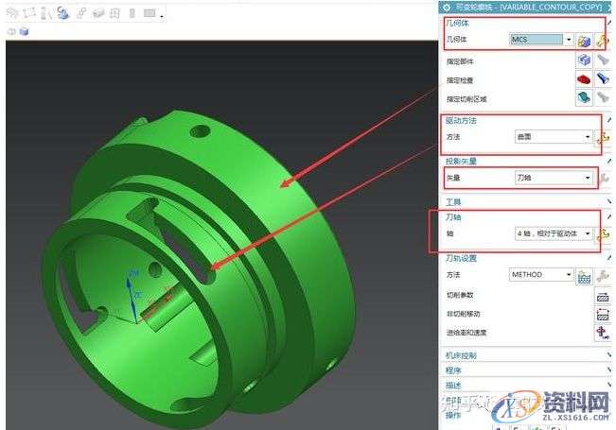Open the MCS geometry dropdown
This screenshot has width=616, height=430.
coord(569,40)
